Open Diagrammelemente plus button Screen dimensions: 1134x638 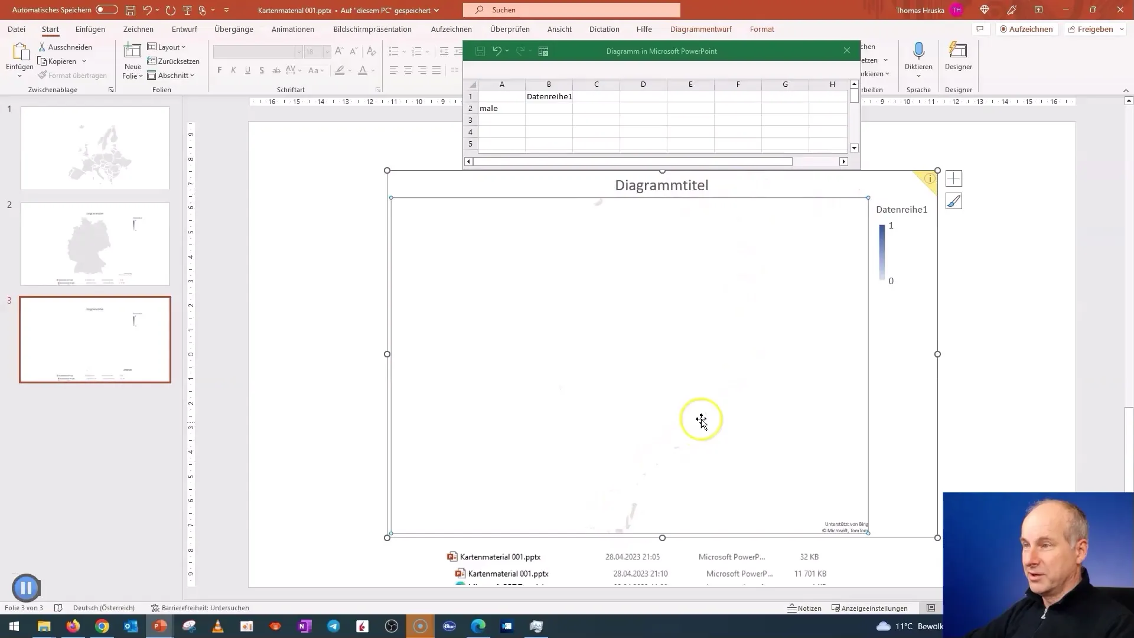coord(953,178)
